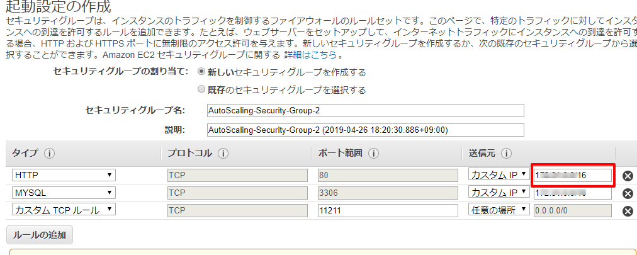The image size is (637, 255).
Task: Select 新しいセキュリティグループを作成する radio option
Action: pos(201,72)
